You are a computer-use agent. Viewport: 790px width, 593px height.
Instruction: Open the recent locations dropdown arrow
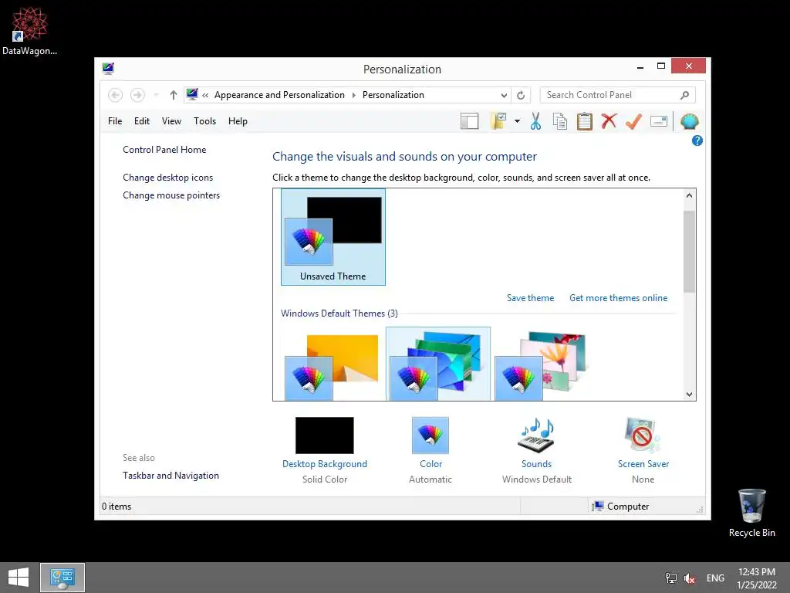[x=156, y=95]
